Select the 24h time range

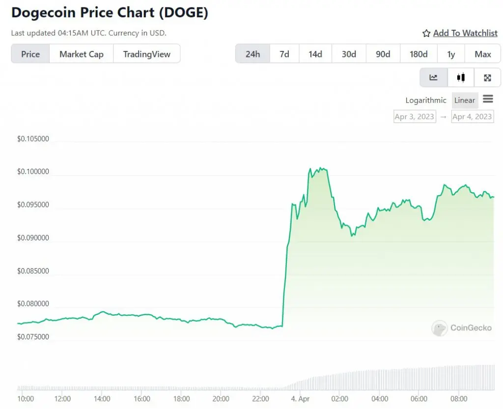[x=252, y=54]
